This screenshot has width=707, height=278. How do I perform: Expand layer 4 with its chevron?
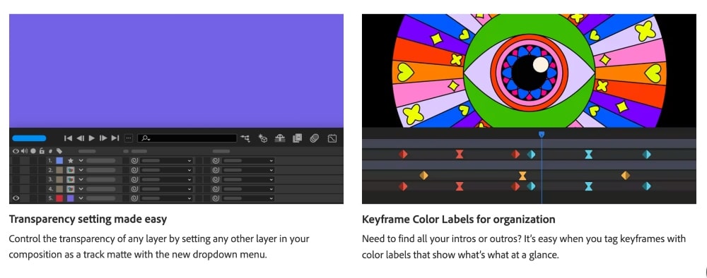pyautogui.click(x=81, y=189)
